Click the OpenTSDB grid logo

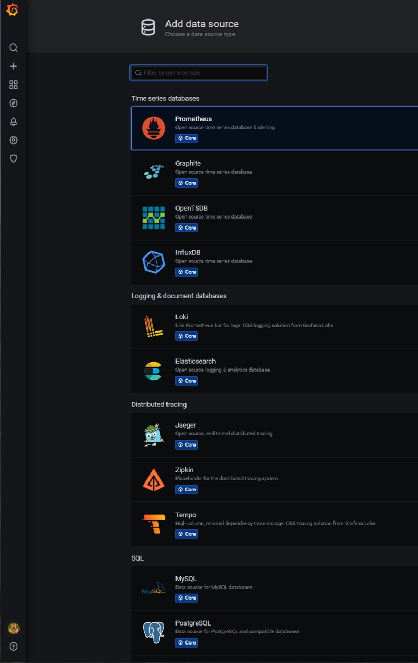[154, 217]
